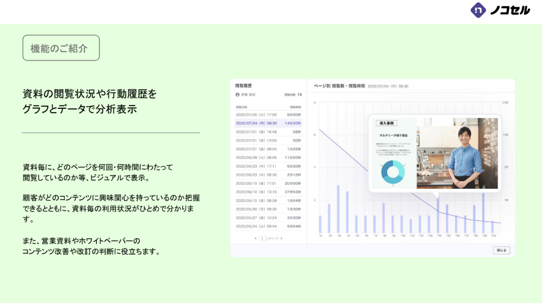The image size is (542, 303).
Task: Click the donut chart in slide preview
Action: (x=392, y=171)
